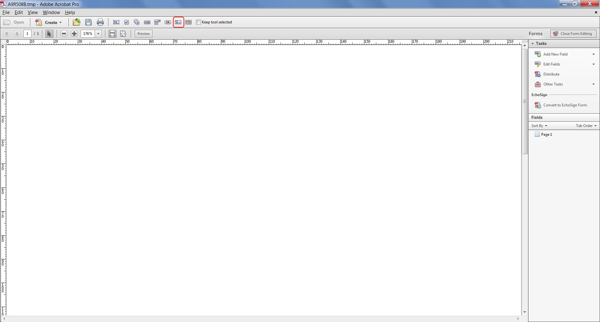Screen dimensions: 600x322
Task: Click Distribute task
Action: (x=551, y=74)
